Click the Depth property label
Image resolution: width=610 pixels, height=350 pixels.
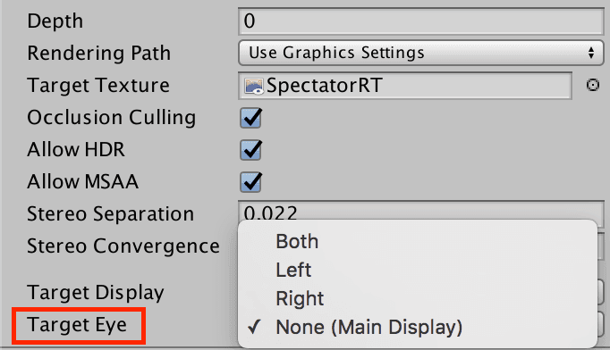55,21
